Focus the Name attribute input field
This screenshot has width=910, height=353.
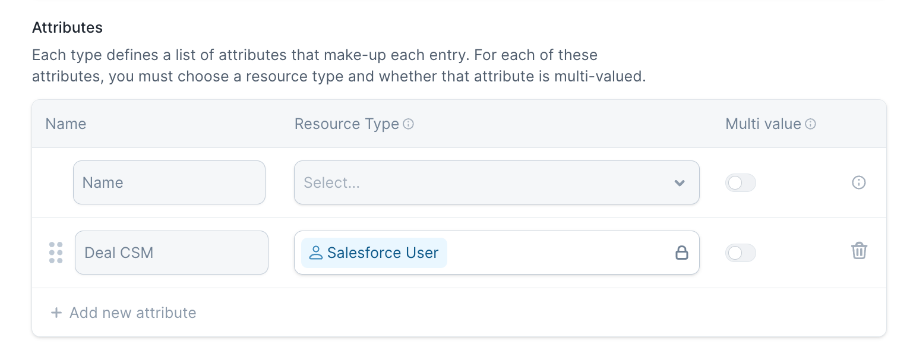click(x=169, y=182)
